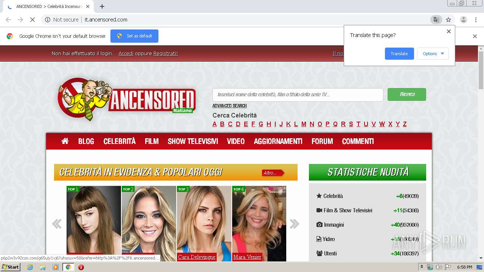Open a new tab with the plus button
Viewport: 484px width, 272px height.
click(x=102, y=6)
